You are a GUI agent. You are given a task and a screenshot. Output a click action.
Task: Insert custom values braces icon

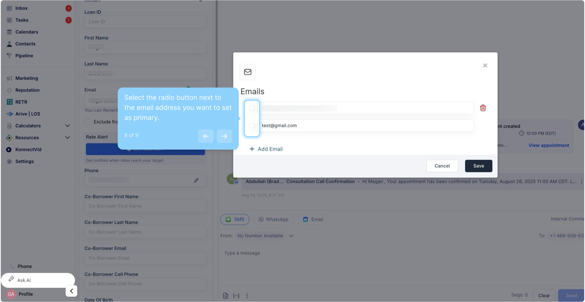pos(236,296)
